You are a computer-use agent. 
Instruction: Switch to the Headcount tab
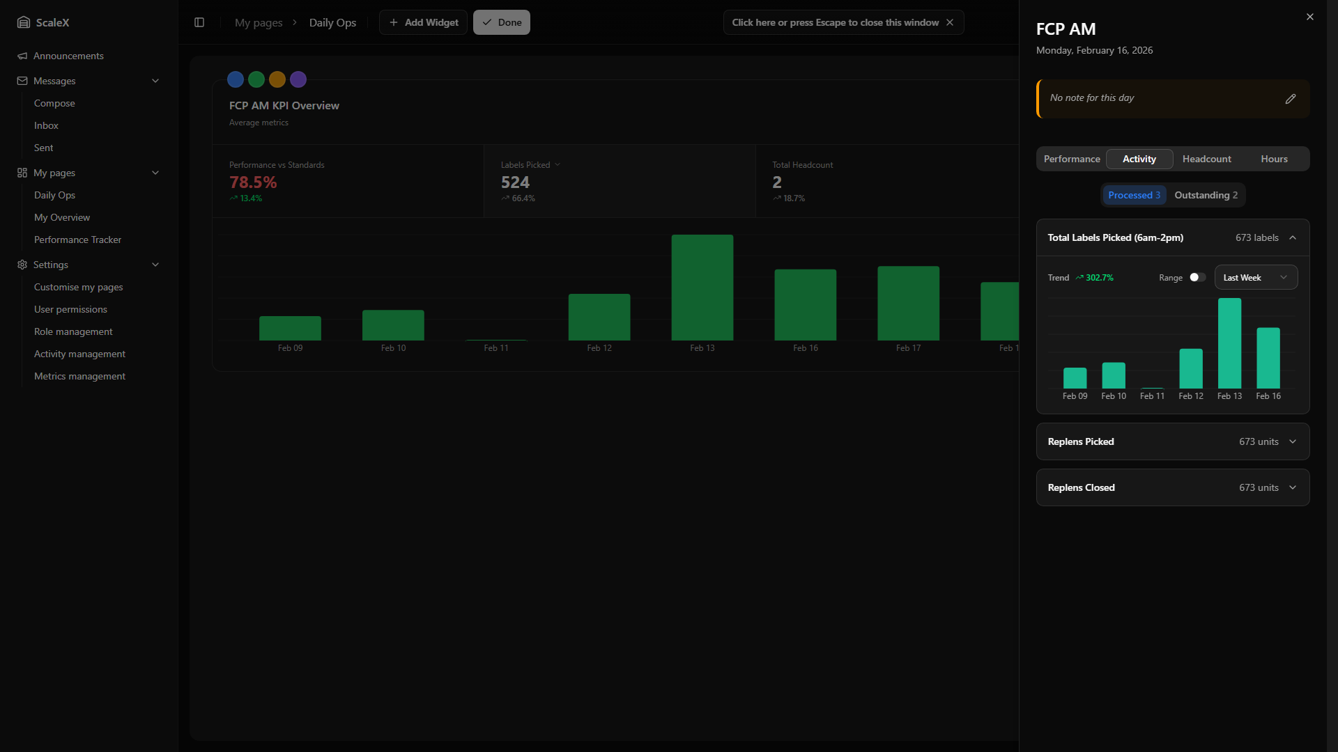(x=1206, y=159)
